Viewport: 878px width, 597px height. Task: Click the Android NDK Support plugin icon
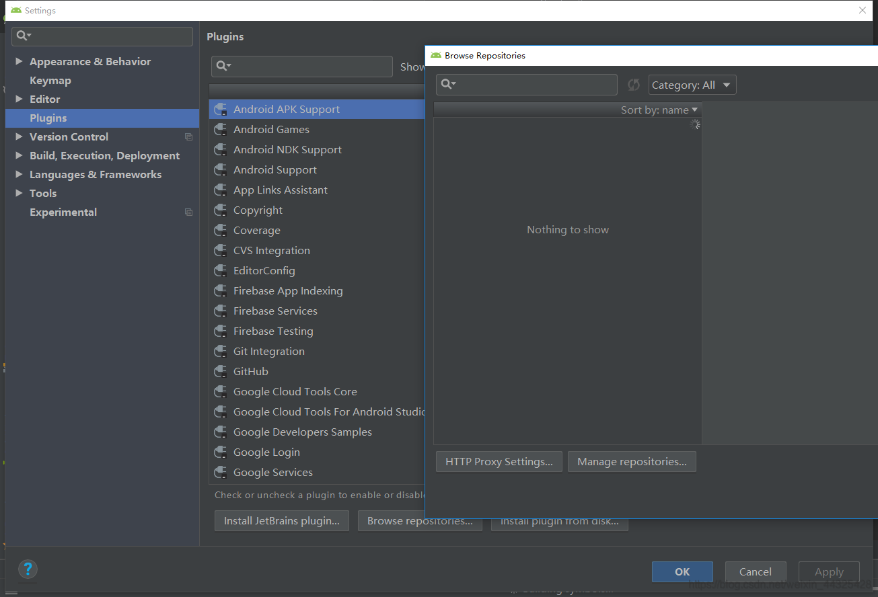pyautogui.click(x=220, y=150)
